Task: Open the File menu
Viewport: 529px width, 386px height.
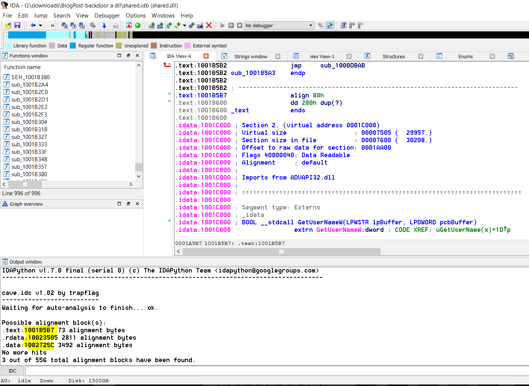Action: pos(7,15)
